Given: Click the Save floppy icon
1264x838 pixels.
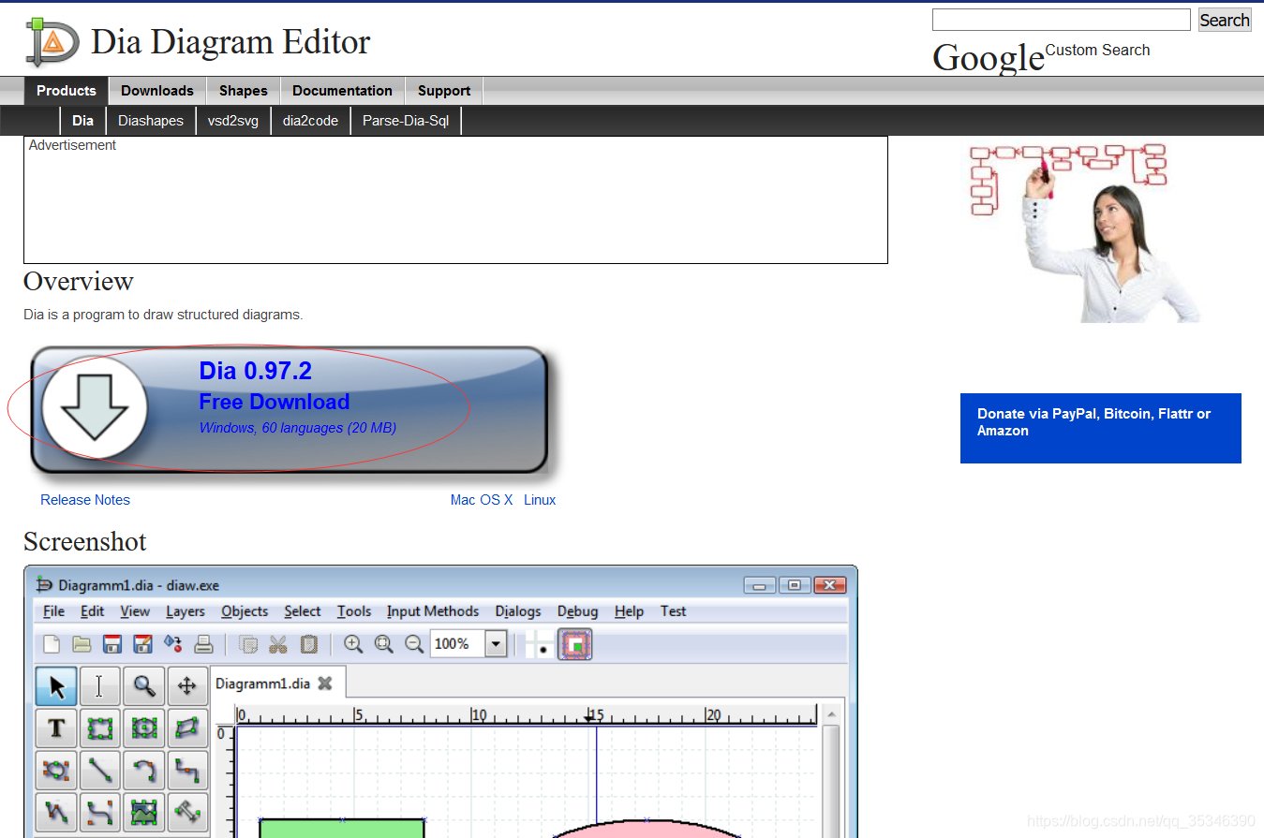Looking at the screenshot, I should [x=112, y=644].
